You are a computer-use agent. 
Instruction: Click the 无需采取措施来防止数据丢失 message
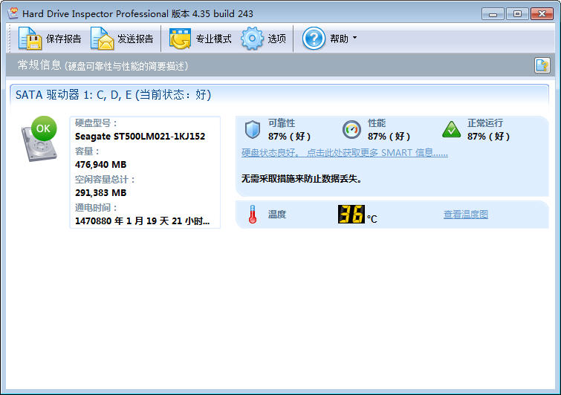[302, 179]
